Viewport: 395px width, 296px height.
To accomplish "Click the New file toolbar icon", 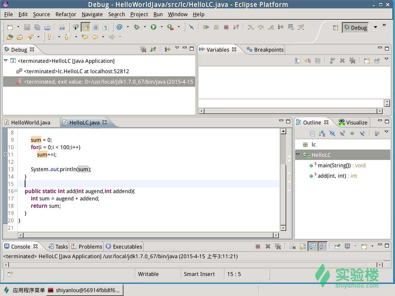I will point(10,27).
